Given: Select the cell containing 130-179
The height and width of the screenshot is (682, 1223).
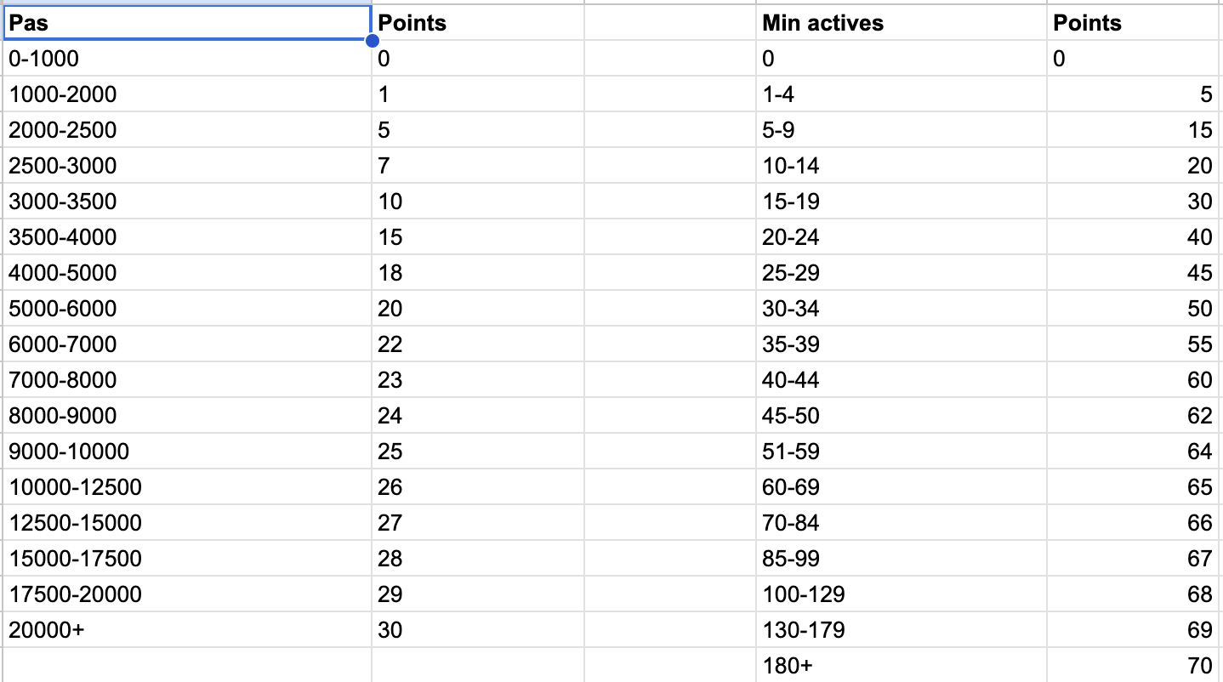Looking at the screenshot, I should tap(901, 630).
